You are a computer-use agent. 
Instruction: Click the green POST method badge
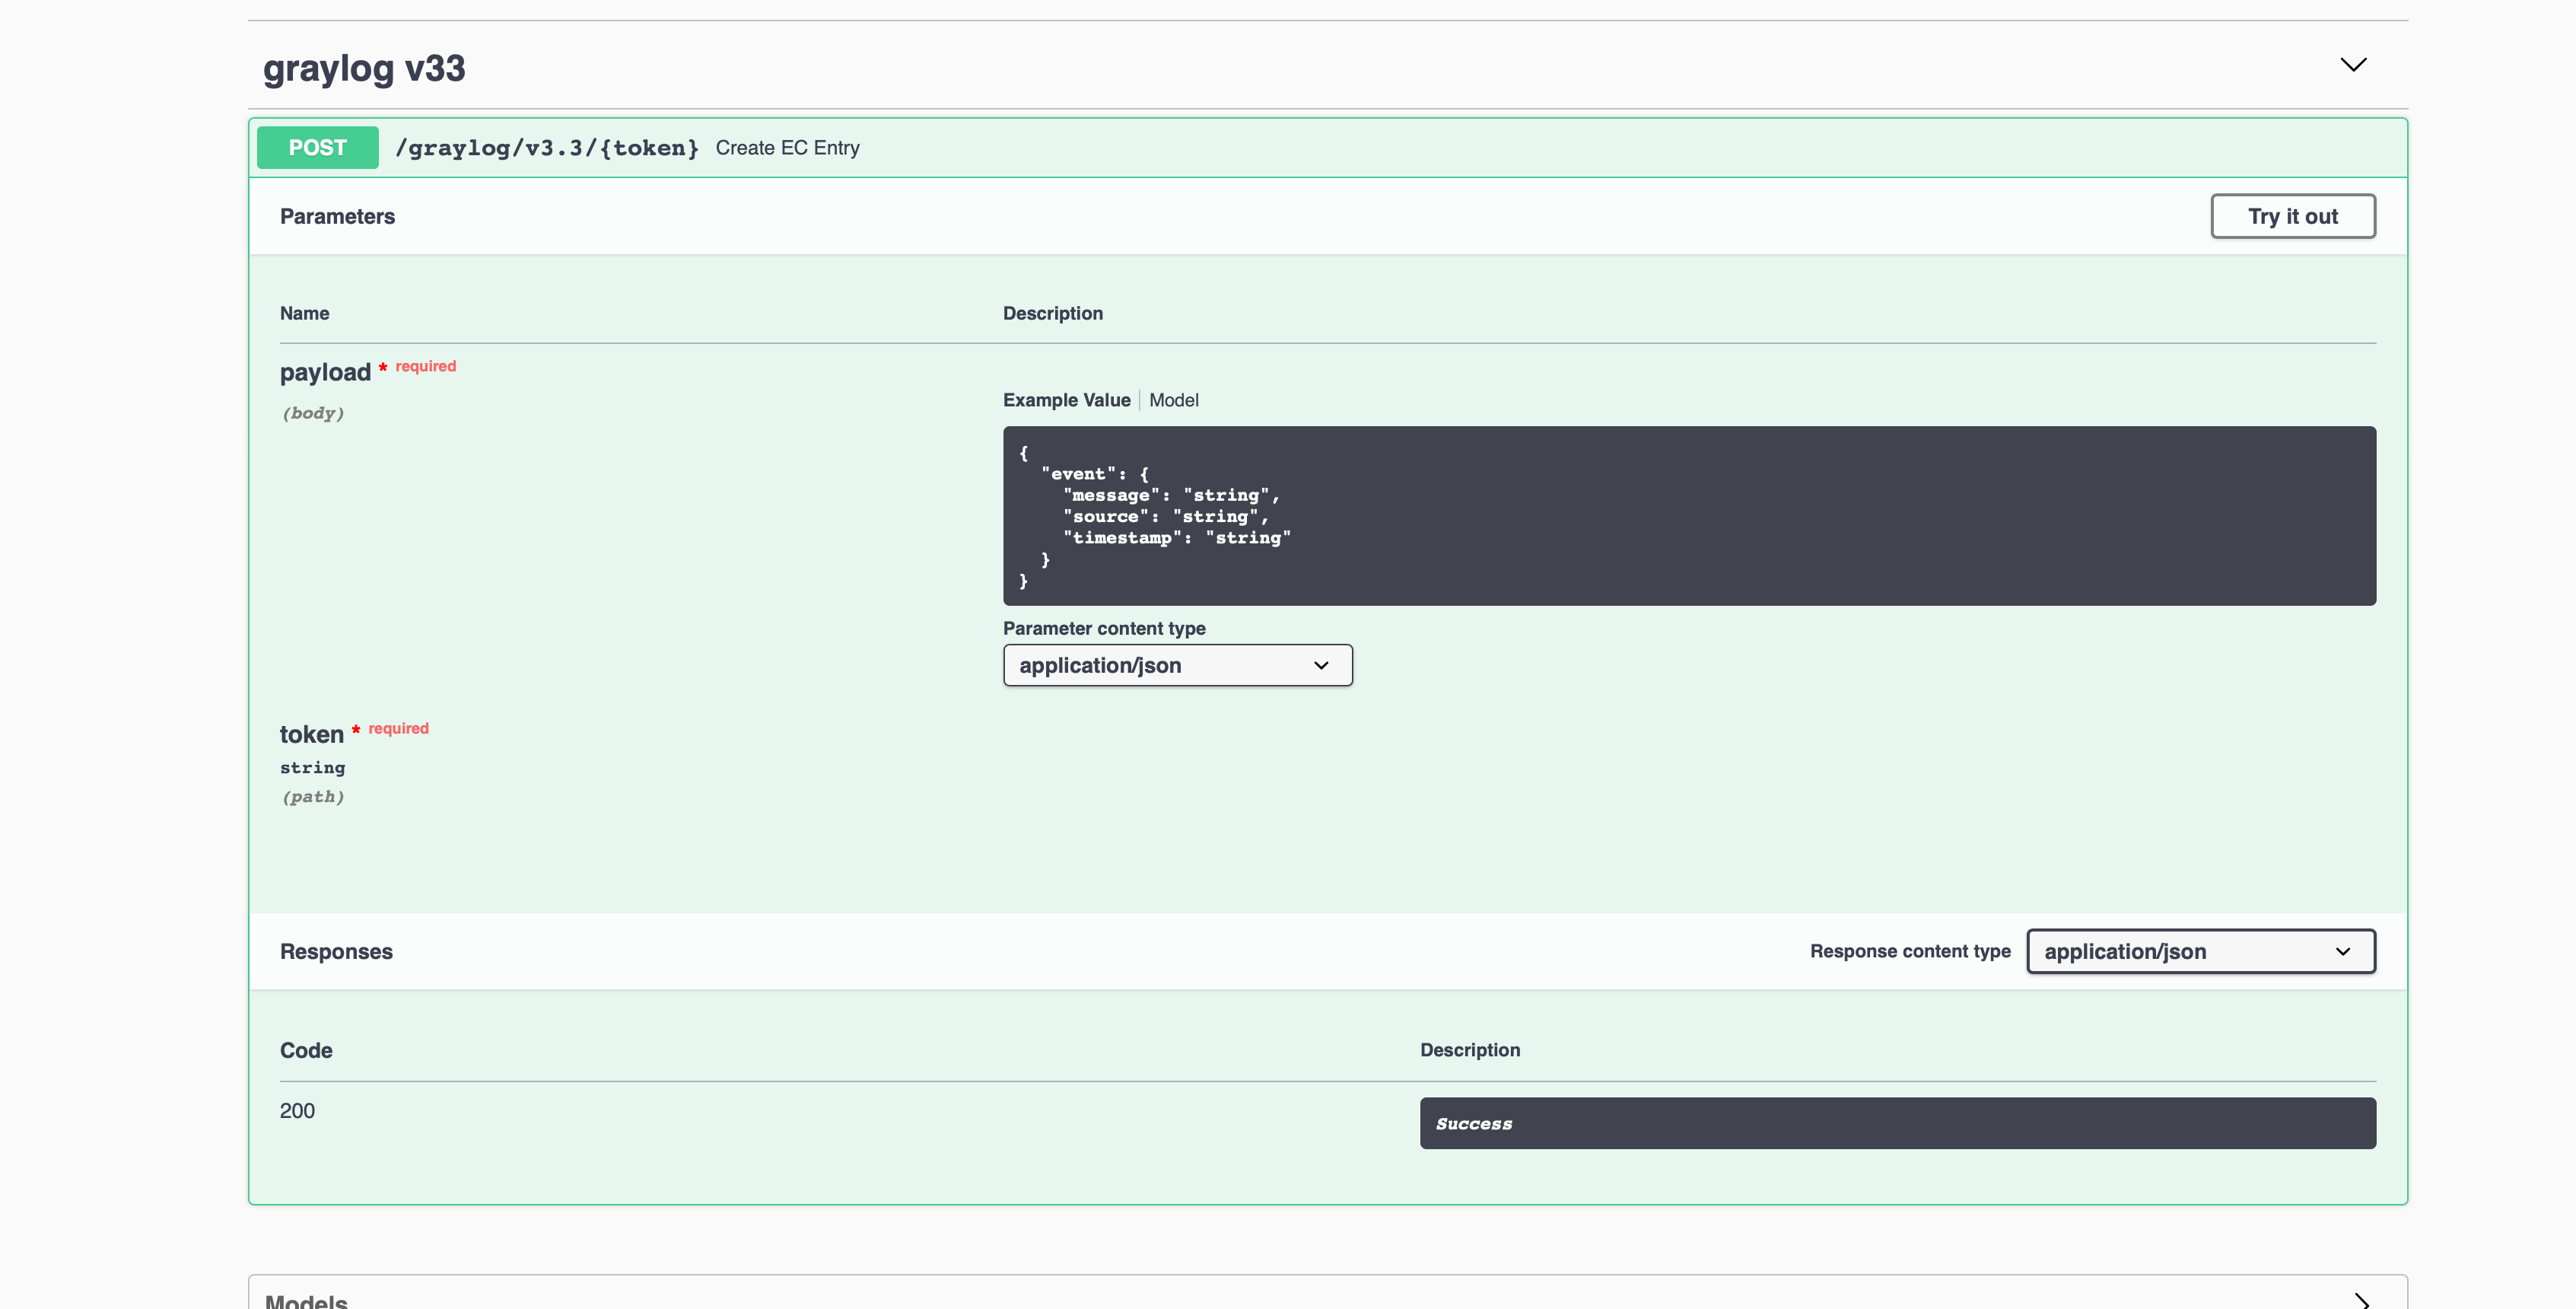[x=317, y=148]
